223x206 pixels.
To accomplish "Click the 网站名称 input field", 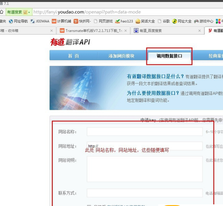I will click(x=145, y=131).
